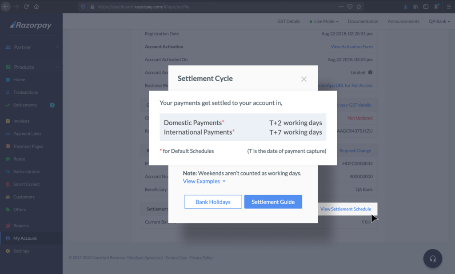
Task: Open Settlements in the sidebar
Action: pos(25,105)
